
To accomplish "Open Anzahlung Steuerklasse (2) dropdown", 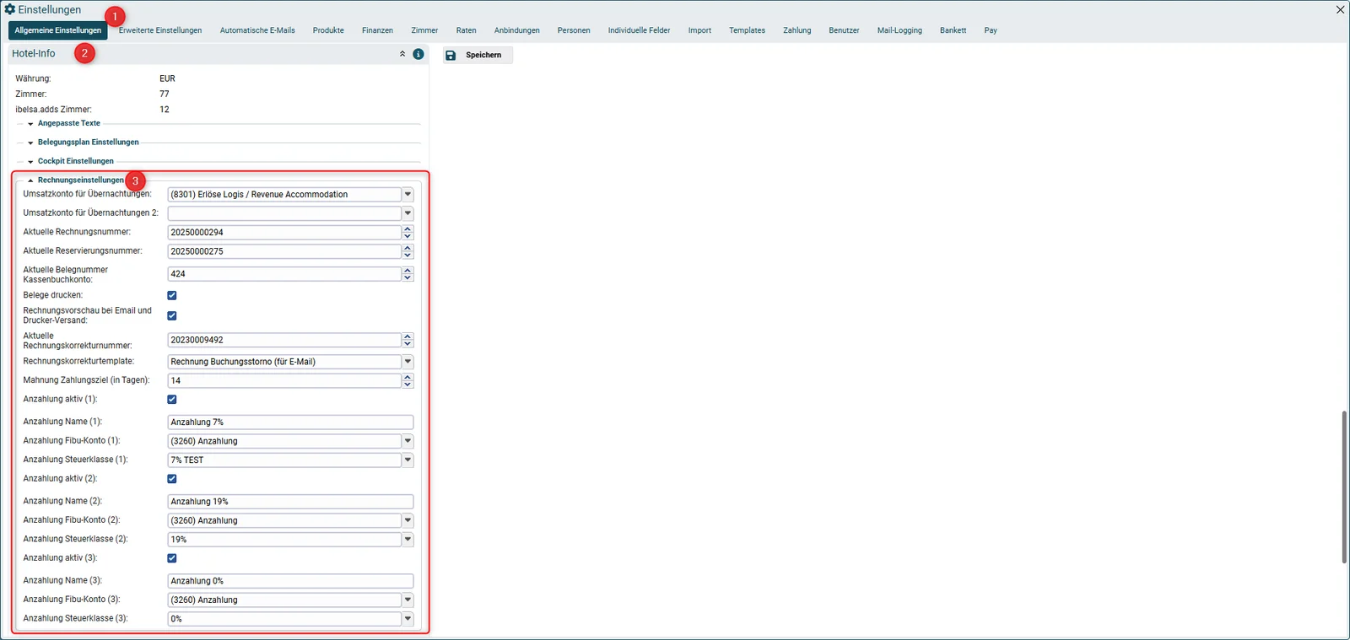I will (408, 540).
